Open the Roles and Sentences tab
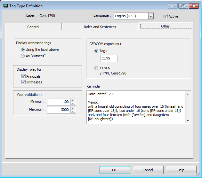 click(x=100, y=27)
